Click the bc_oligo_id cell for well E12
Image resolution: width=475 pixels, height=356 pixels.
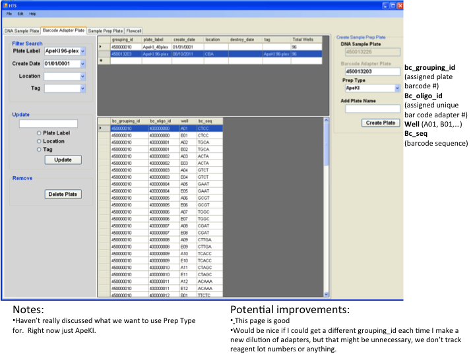coord(164,289)
